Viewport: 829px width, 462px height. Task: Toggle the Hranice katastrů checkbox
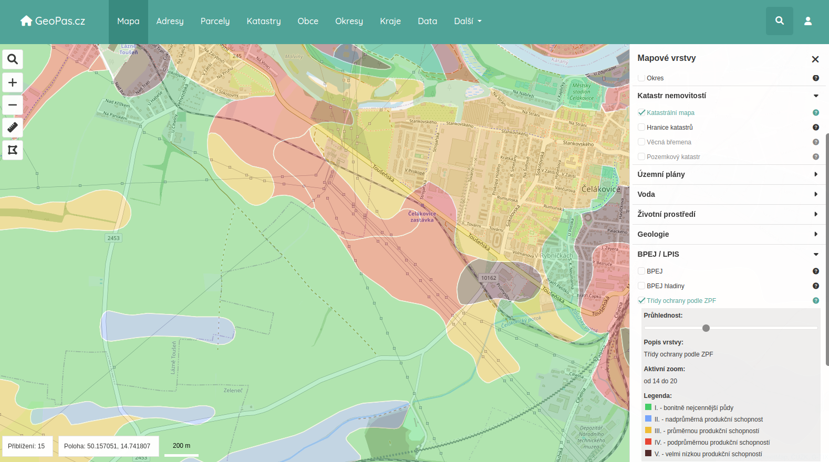(641, 128)
